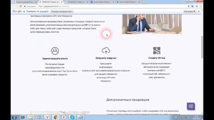
Task: Click the secure padlock icon in address bar
Action: 25,6
